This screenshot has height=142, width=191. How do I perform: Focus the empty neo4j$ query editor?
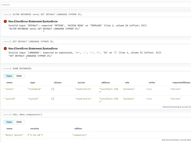(96, 5)
